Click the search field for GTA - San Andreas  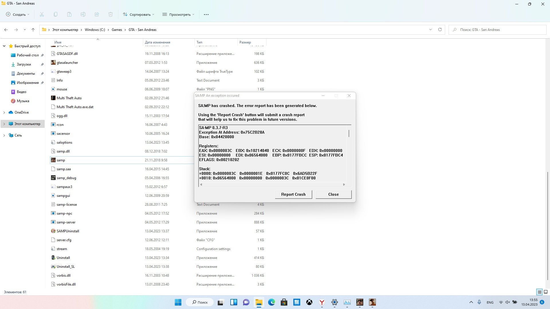pos(497,30)
